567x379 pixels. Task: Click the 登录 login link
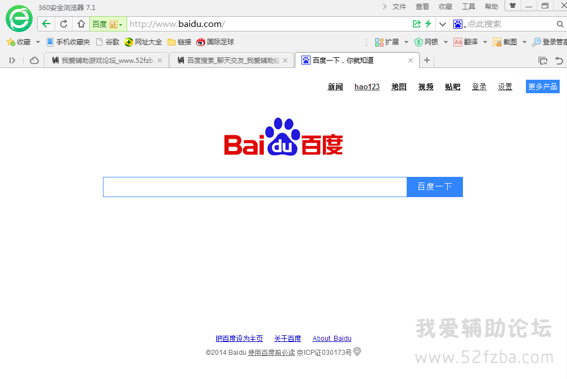[479, 86]
